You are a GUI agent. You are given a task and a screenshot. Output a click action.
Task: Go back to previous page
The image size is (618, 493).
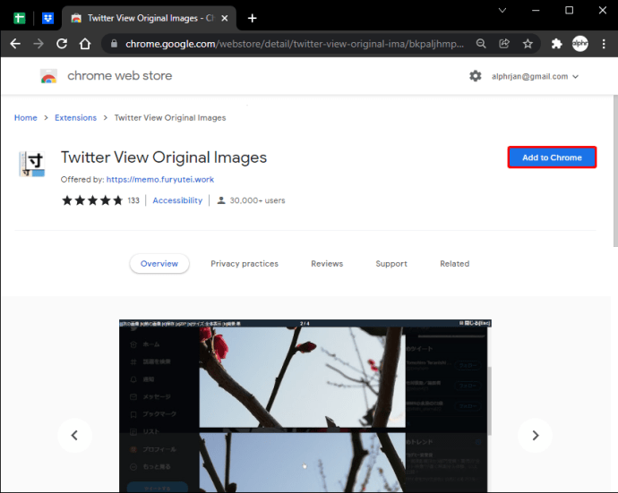[15, 44]
